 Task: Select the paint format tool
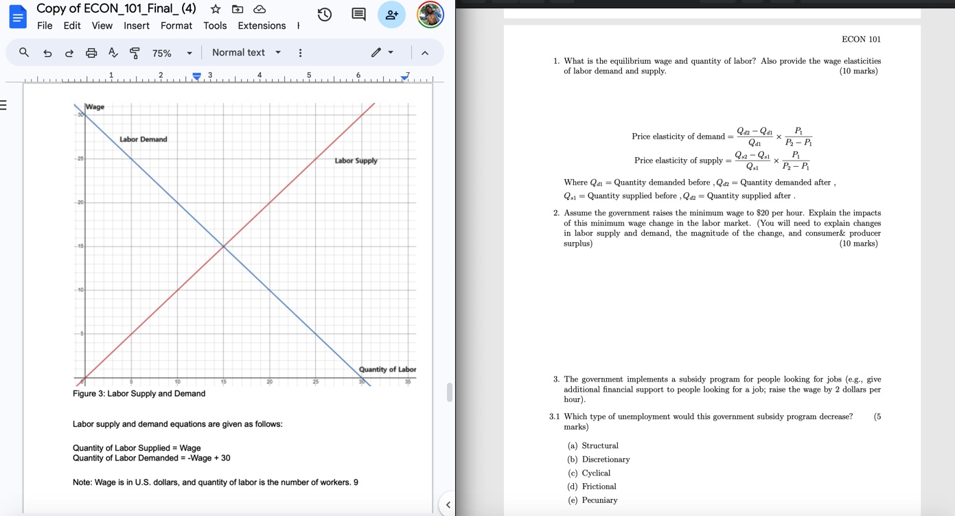(135, 52)
